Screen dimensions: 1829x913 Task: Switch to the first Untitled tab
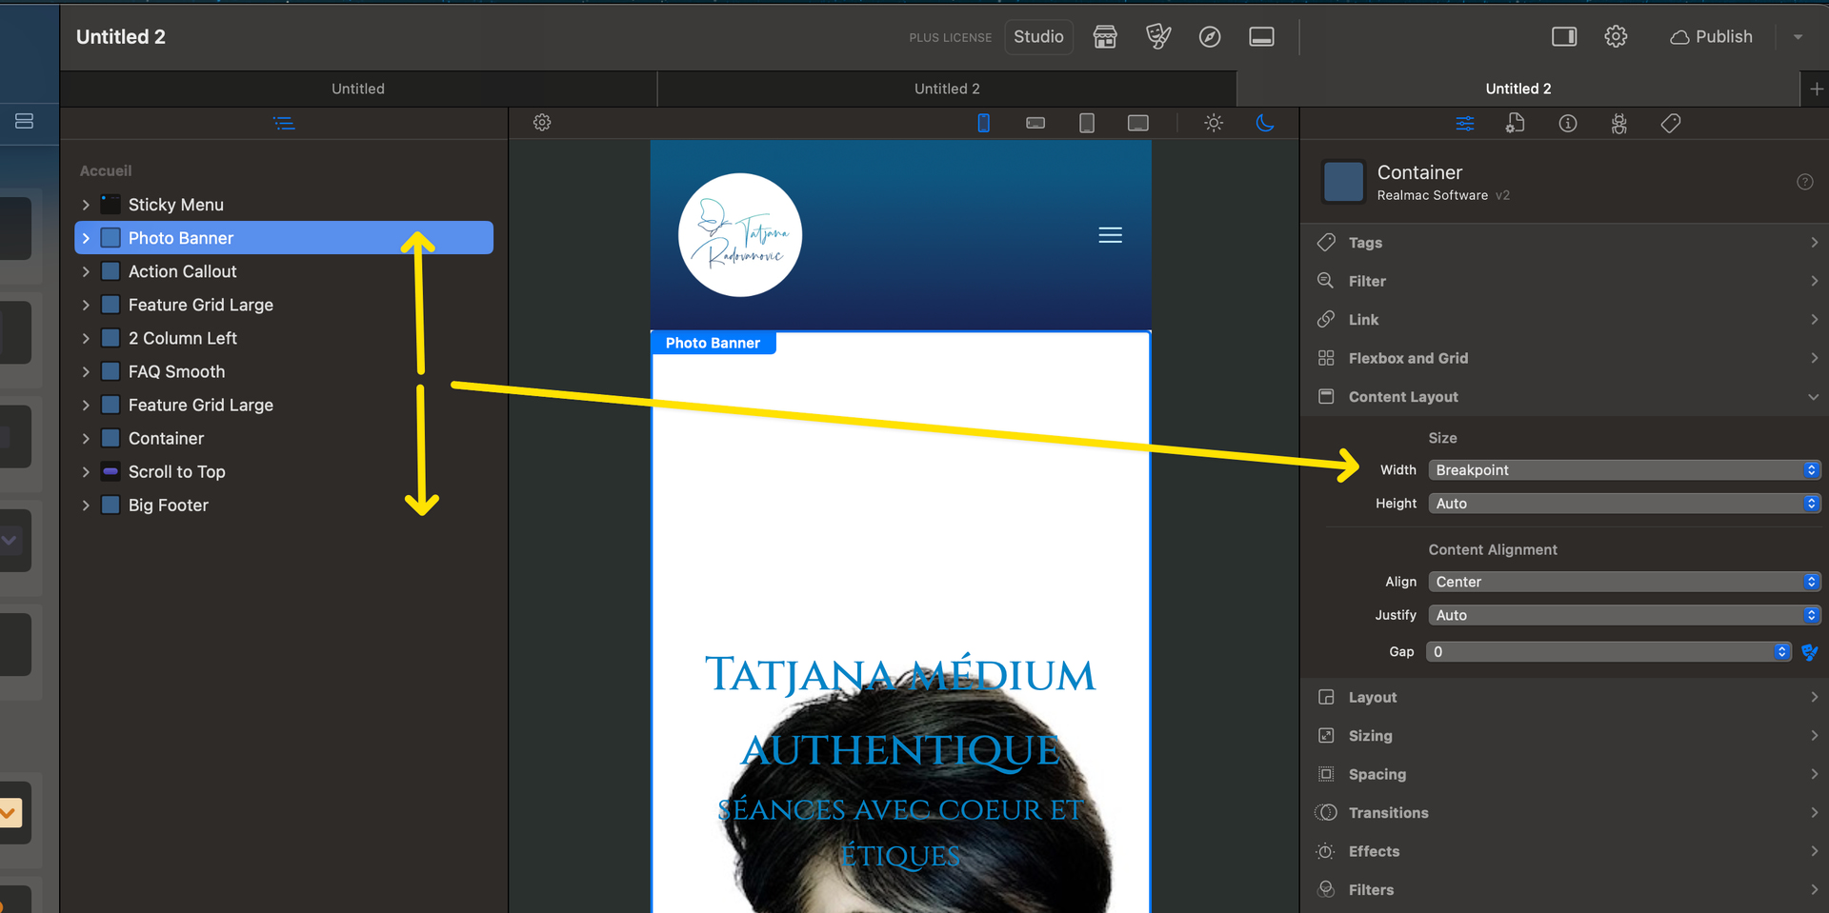point(358,89)
